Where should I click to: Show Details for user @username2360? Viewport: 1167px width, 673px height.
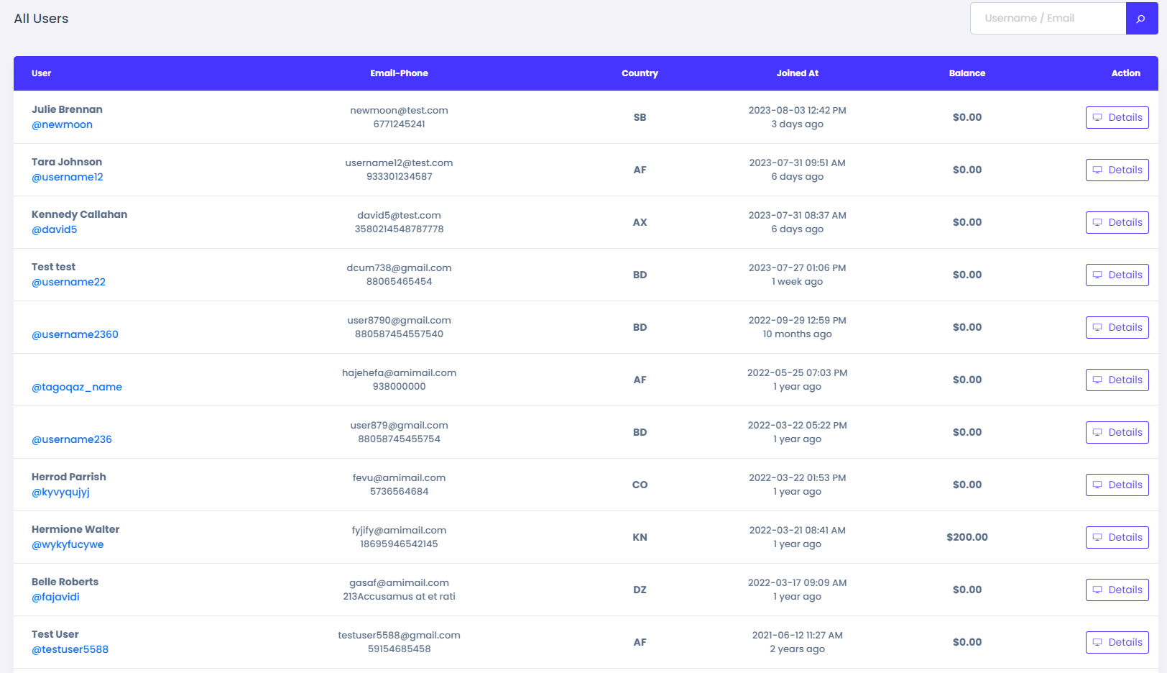point(1117,327)
